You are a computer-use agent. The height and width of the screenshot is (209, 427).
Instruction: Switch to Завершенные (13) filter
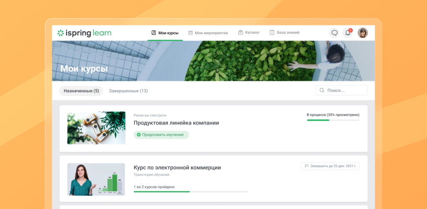click(128, 91)
